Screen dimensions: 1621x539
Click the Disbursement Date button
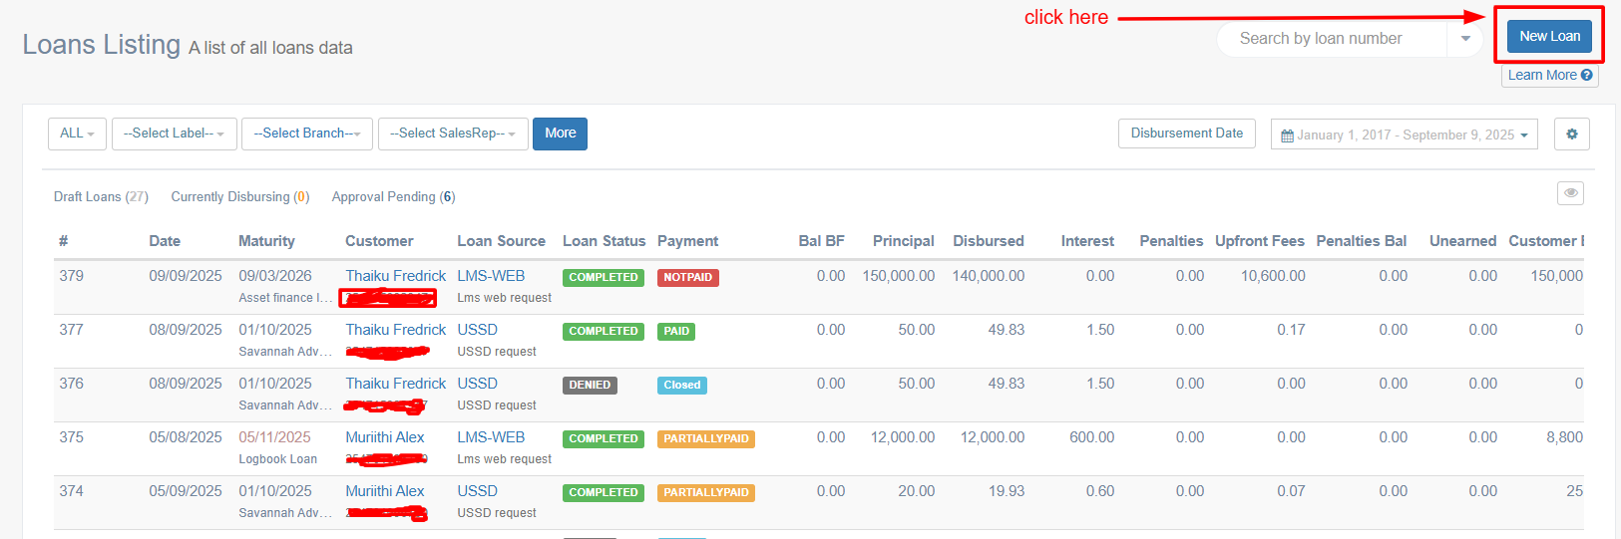[1186, 134]
